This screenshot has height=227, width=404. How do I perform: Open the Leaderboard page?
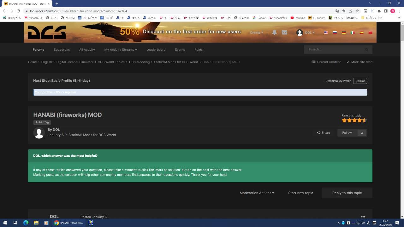tap(156, 49)
